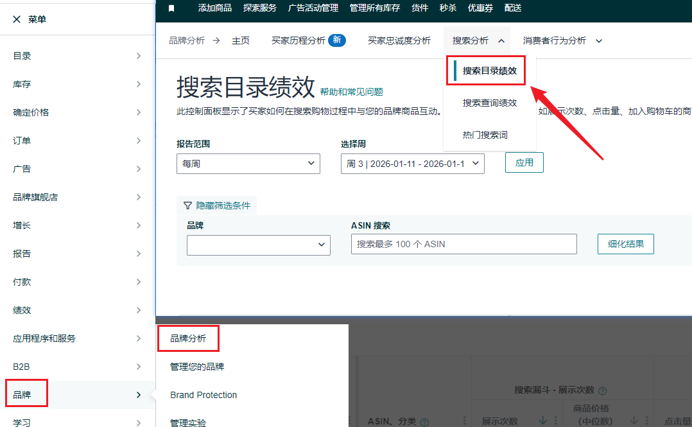
Task: Open the 应用程序和服务 menu entry
Action: pos(78,338)
